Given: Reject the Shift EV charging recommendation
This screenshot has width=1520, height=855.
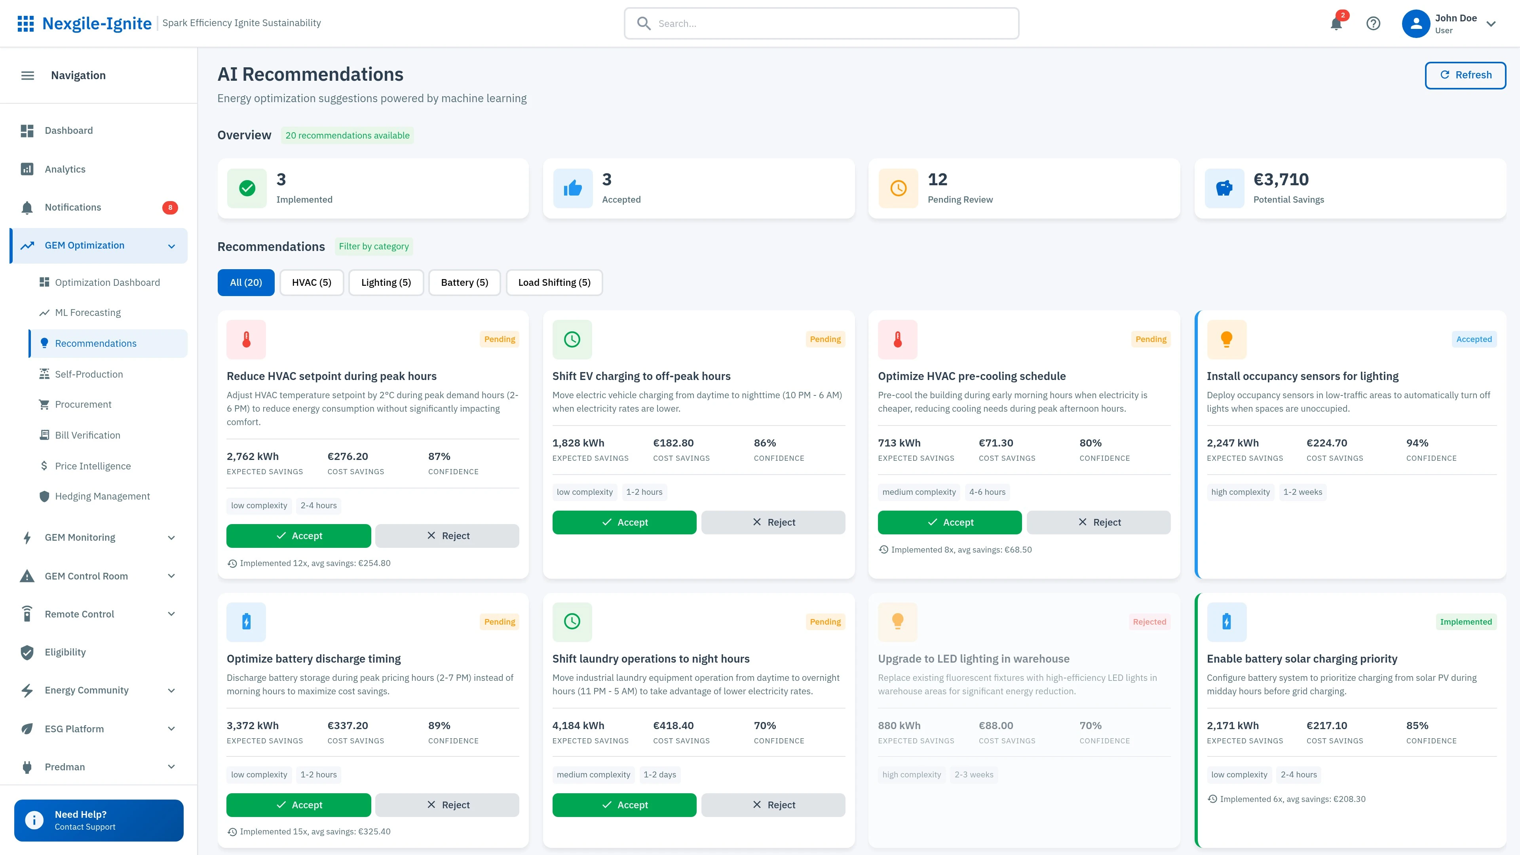Looking at the screenshot, I should coord(773,522).
